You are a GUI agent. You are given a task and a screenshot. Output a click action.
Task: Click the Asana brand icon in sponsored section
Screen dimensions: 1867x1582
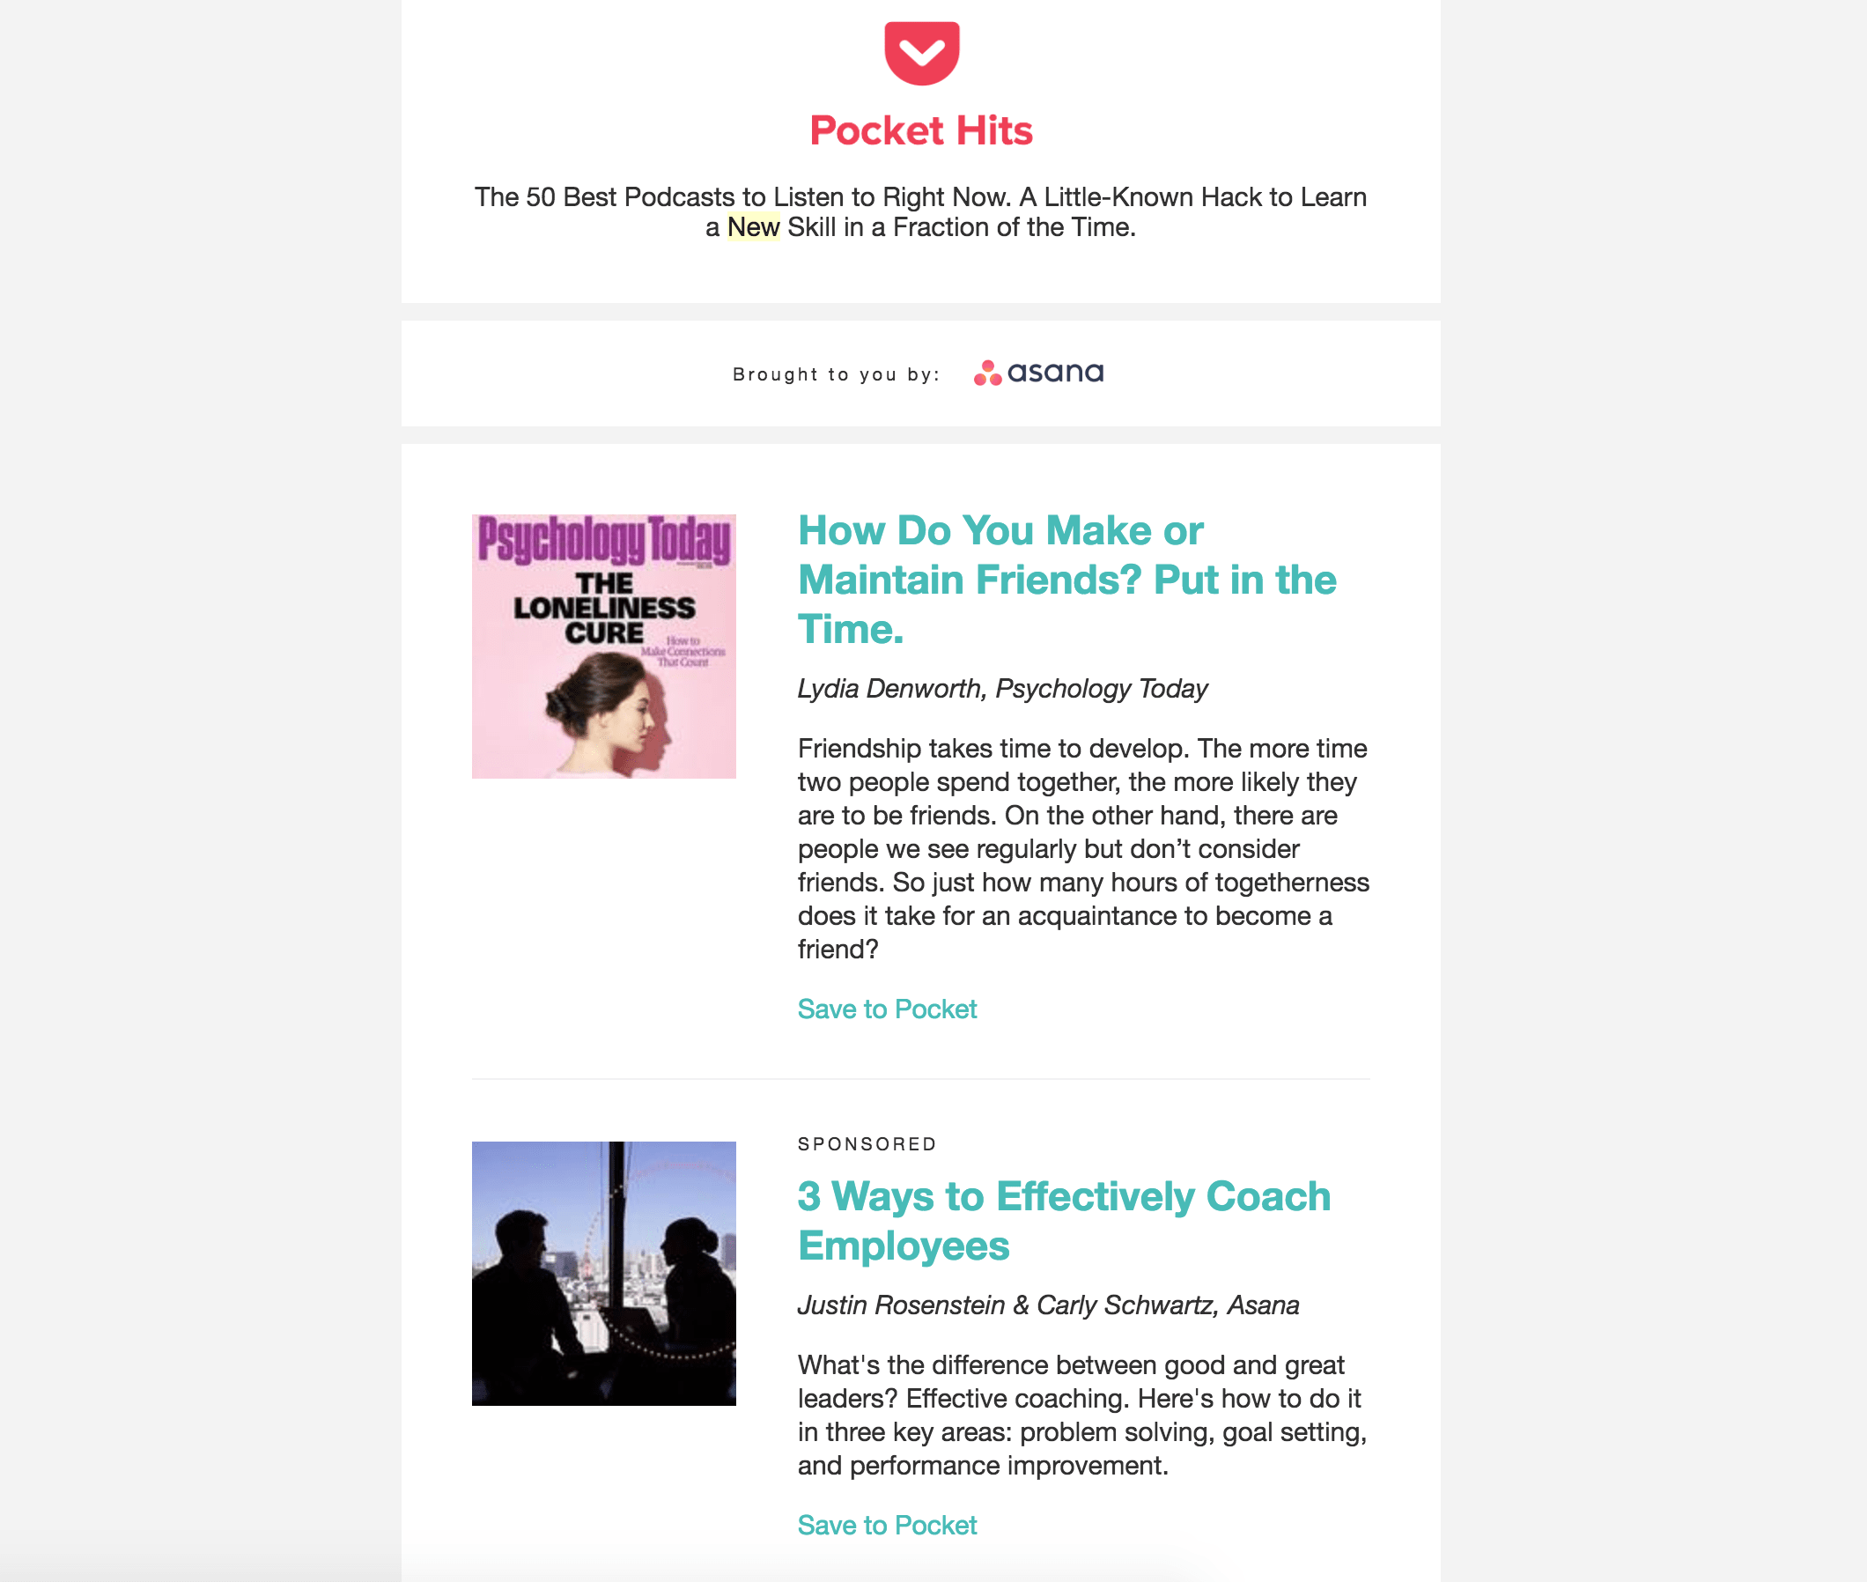(x=990, y=372)
